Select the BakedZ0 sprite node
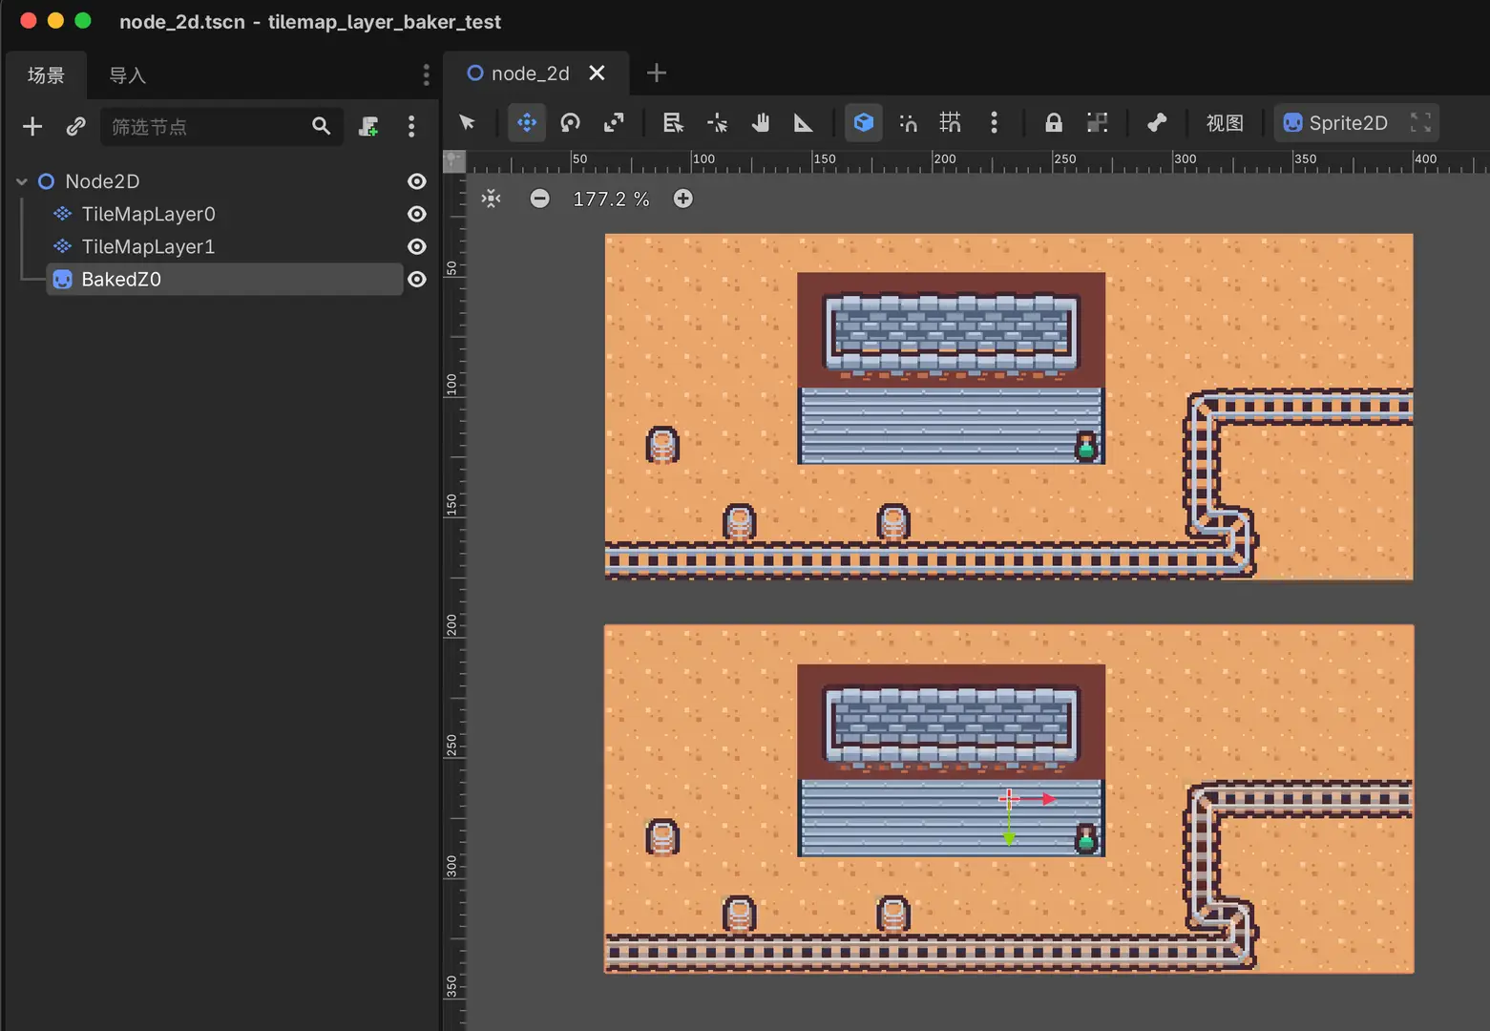This screenshot has height=1031, width=1490. tap(224, 279)
